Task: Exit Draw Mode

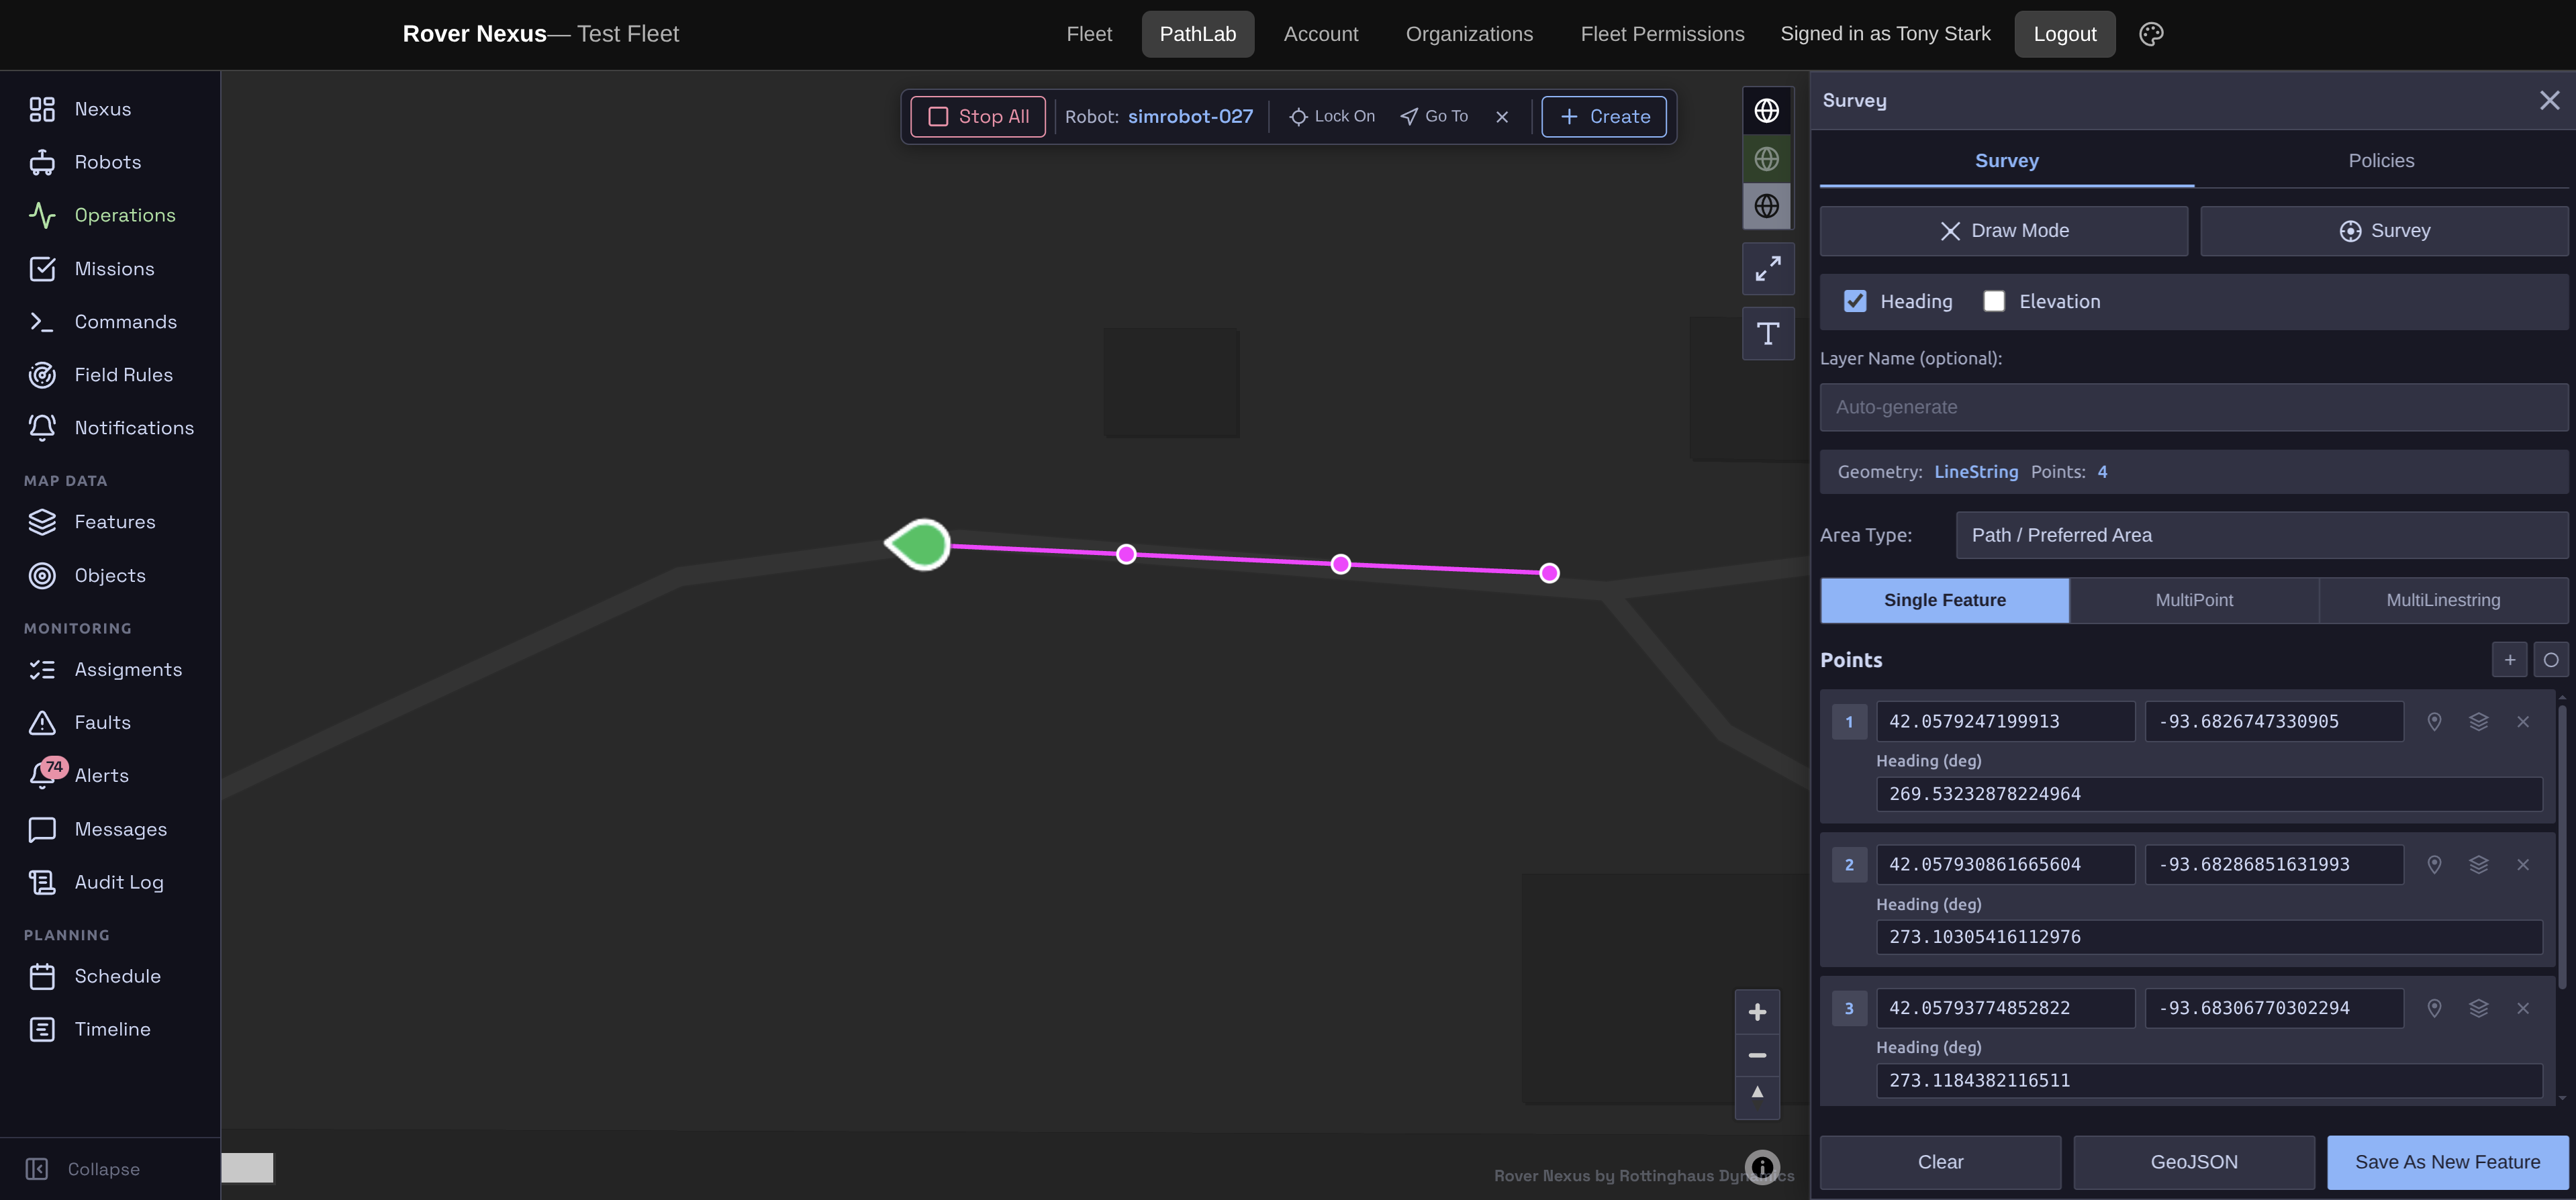Action: 2004,231
